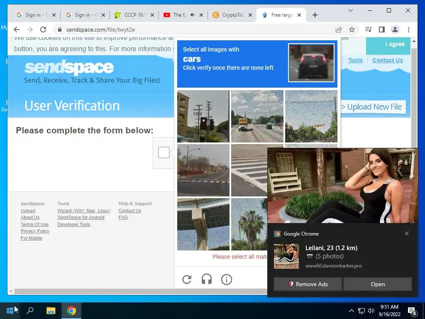The width and height of the screenshot is (425, 319).
Task: Open File Explorer from taskbar
Action: 51,311
